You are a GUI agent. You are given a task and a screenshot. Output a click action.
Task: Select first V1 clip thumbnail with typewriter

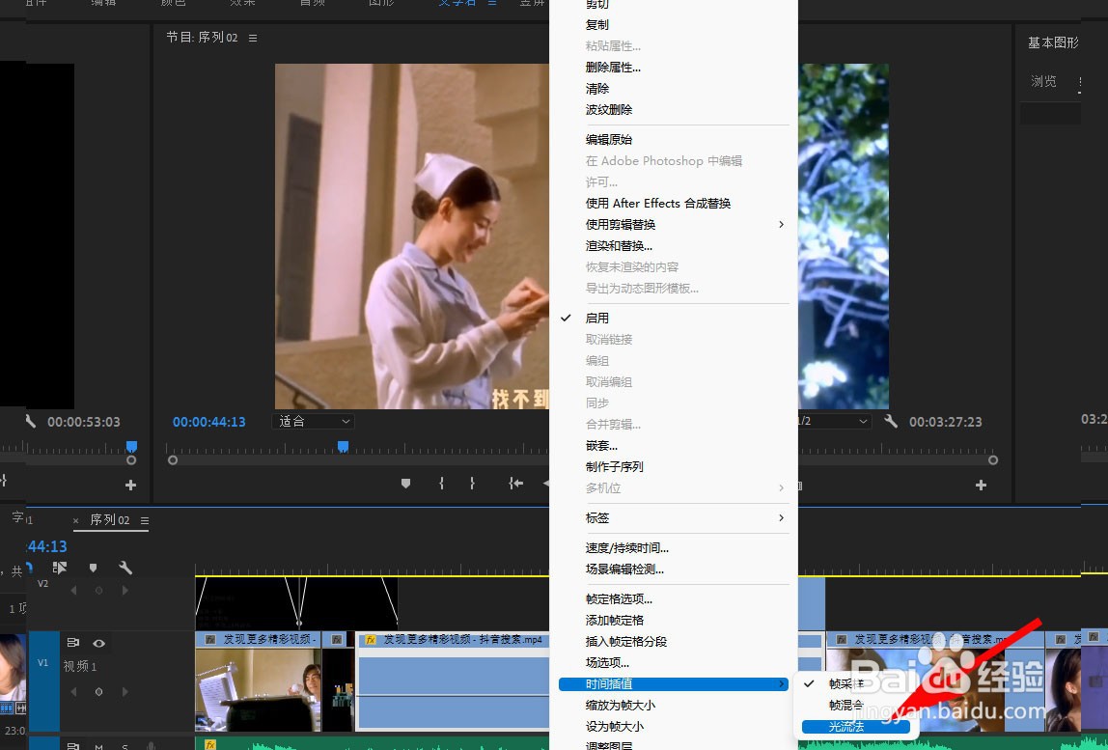(x=258, y=689)
